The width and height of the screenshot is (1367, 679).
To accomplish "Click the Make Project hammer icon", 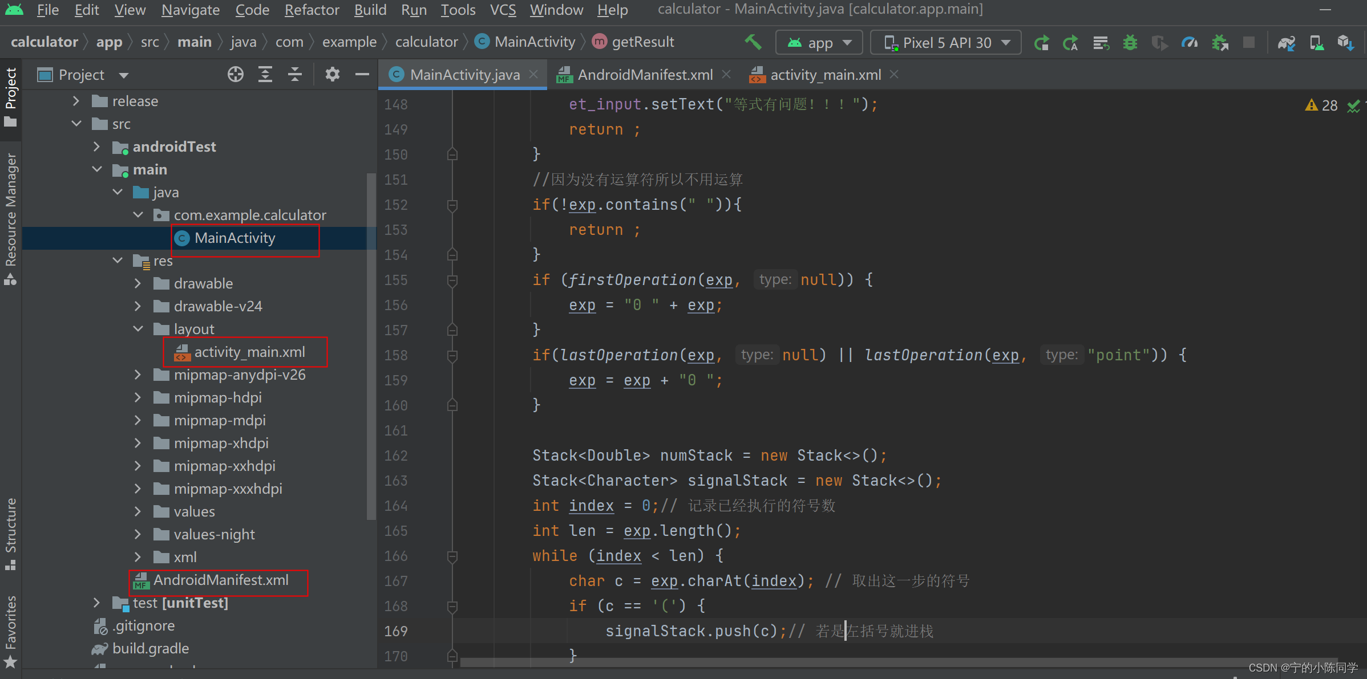I will [753, 42].
